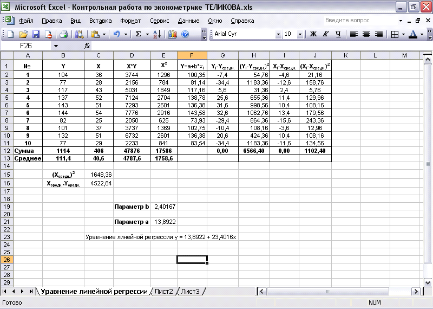
Task: Open the Формат menu
Action: click(x=130, y=21)
